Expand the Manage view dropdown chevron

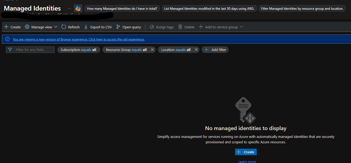pos(56,27)
